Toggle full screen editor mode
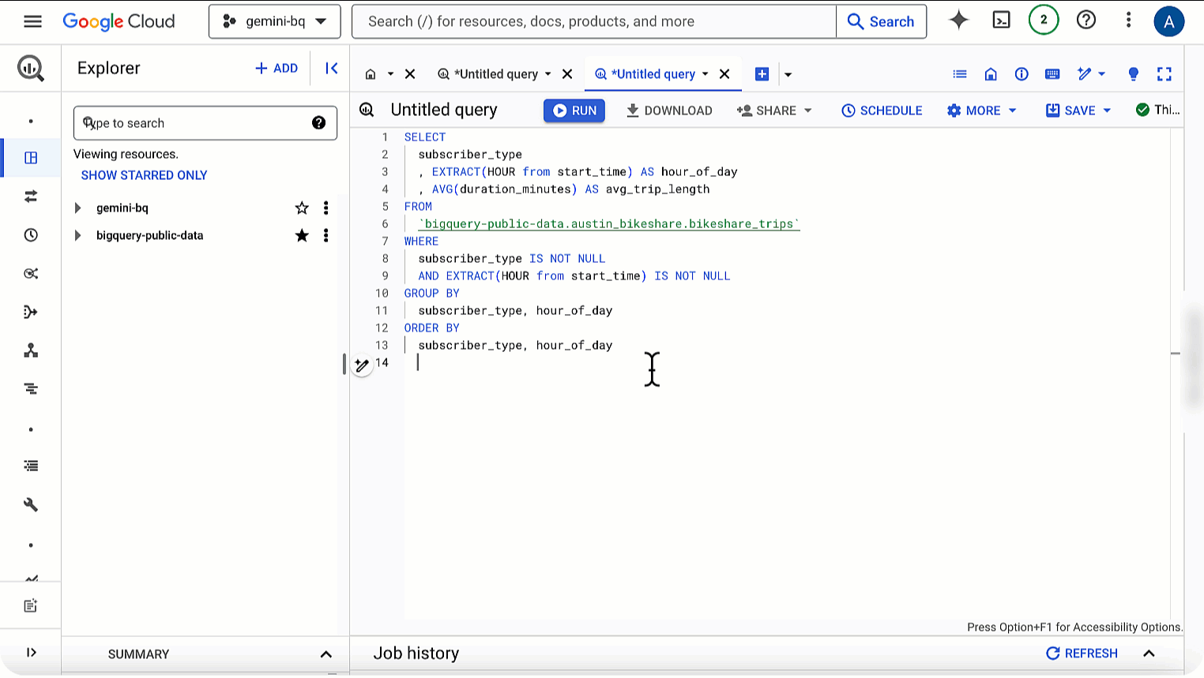 pos(1164,74)
